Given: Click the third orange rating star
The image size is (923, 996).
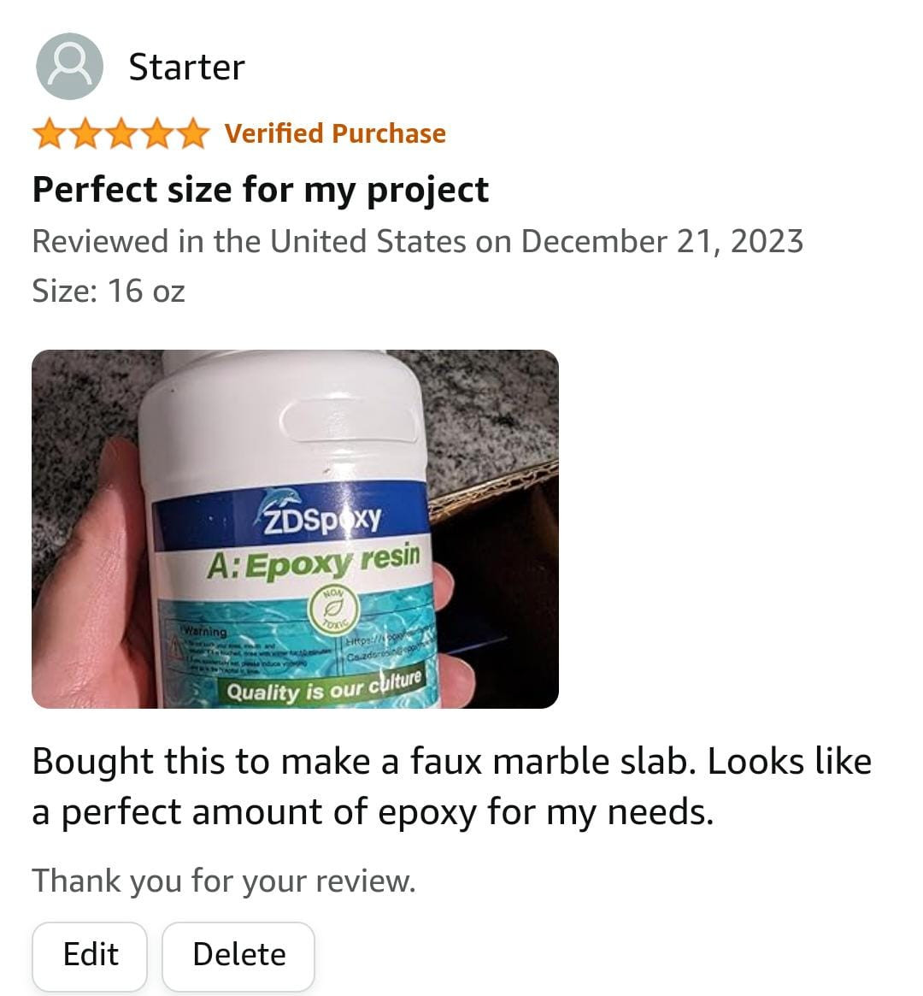Looking at the screenshot, I should pos(121,134).
